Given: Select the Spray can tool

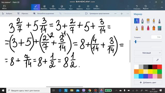Looking at the screenshot, I should (x=154, y=28).
